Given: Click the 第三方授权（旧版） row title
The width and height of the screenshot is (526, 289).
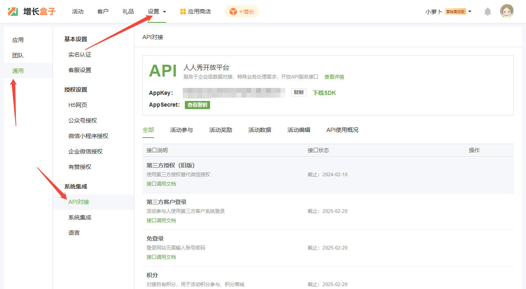Looking at the screenshot, I should tap(171, 165).
